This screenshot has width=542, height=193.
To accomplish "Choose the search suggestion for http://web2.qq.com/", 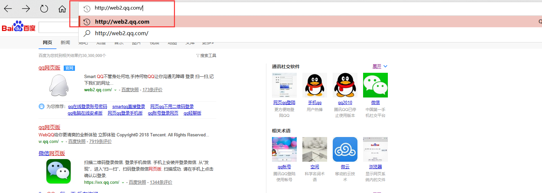I will [121, 33].
